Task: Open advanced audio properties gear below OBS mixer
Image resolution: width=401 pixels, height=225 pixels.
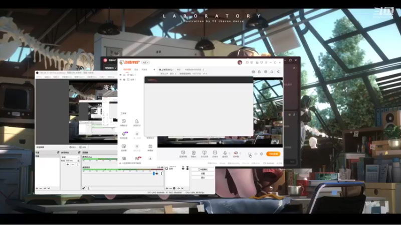Action: pos(84,188)
